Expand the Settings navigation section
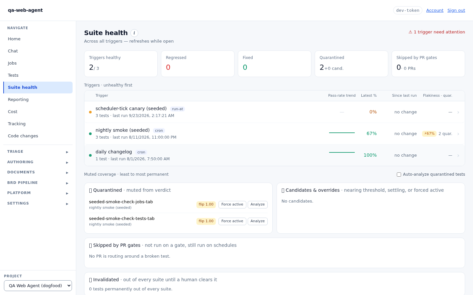473x295 pixels. [38, 204]
